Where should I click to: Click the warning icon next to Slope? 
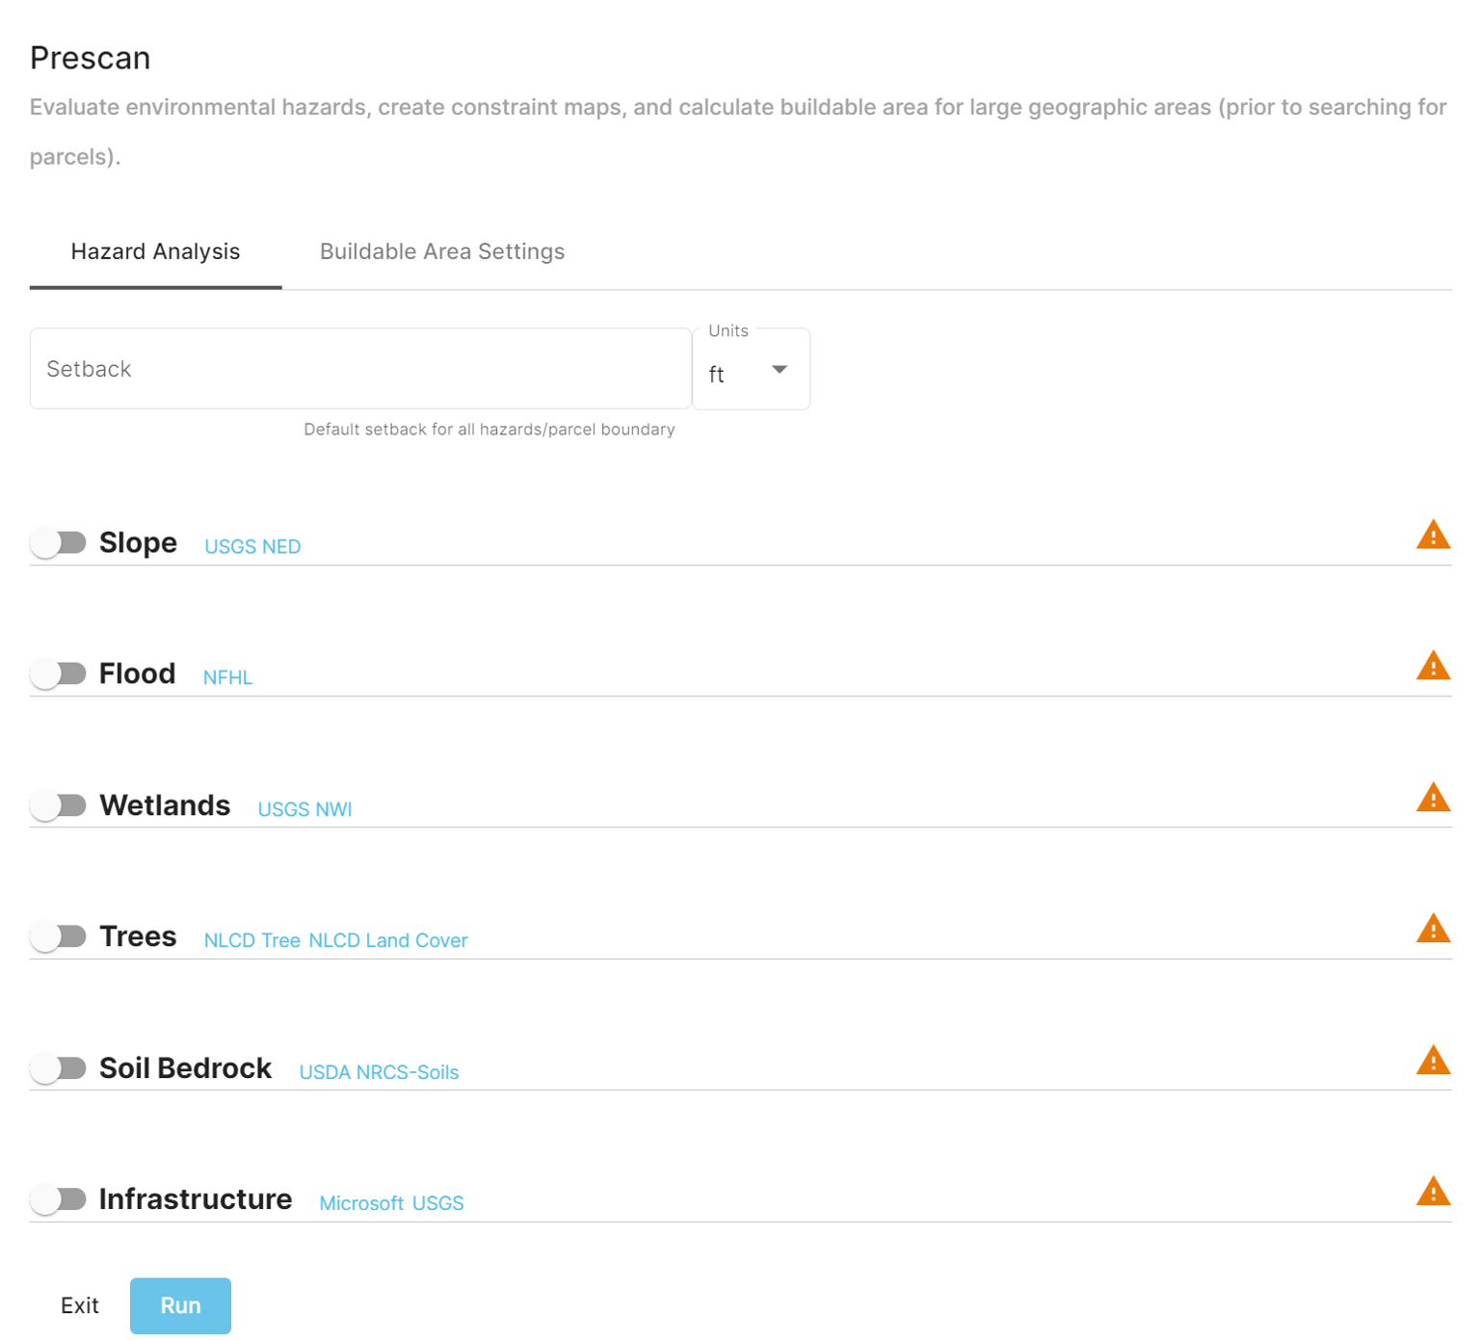coord(1433,536)
